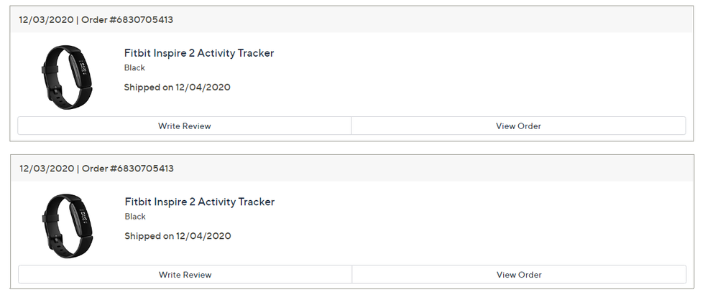Click the first order's Shipped on 12/04/2020 text
Screen dimensions: 718x297
177,88
